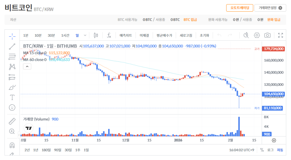Click the 16:04:02 UTC+9 timezone display
Screen dimensions: 291x160
click(242, 150)
